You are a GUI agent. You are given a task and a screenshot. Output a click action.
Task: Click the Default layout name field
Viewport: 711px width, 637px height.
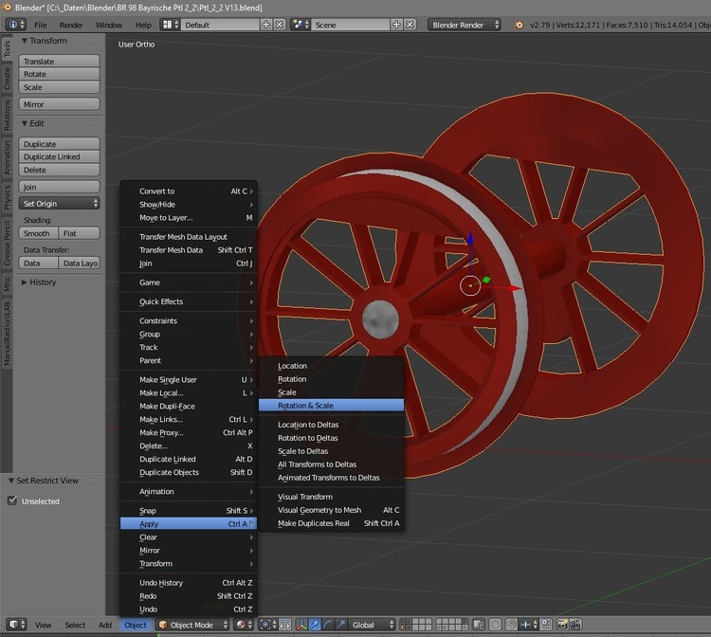220,25
